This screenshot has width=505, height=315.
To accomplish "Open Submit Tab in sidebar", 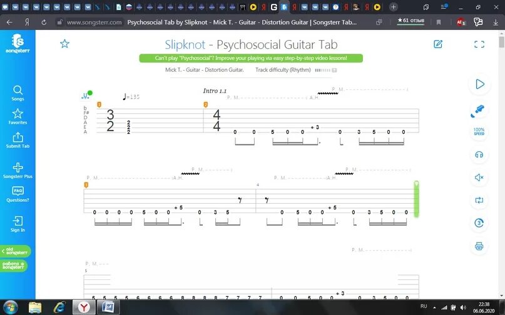I will click(x=18, y=140).
